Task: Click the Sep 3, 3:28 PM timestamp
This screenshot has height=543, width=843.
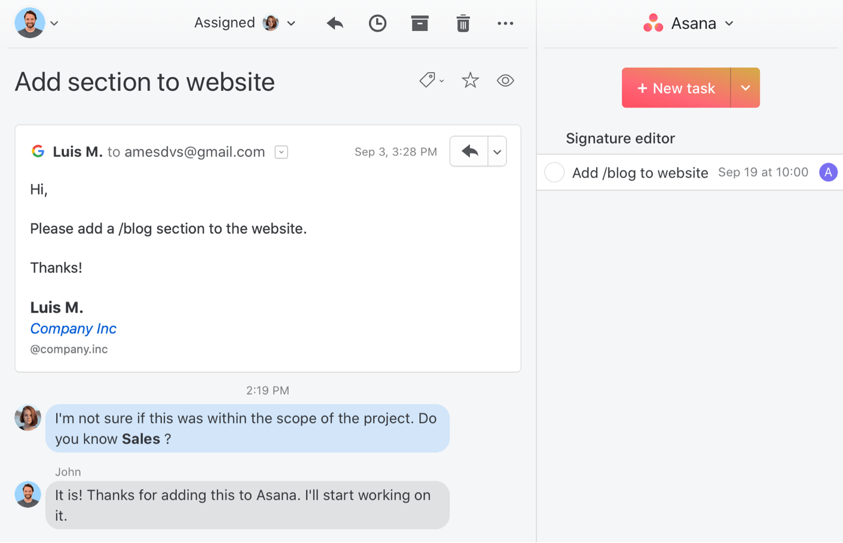Action: [395, 152]
